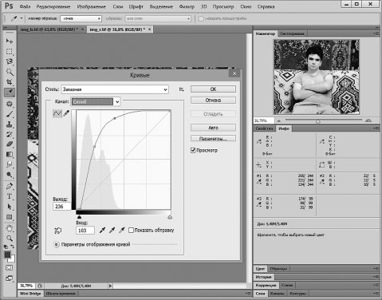Open the Канал channel dropdown
This screenshot has height=300, width=382.
(x=96, y=101)
